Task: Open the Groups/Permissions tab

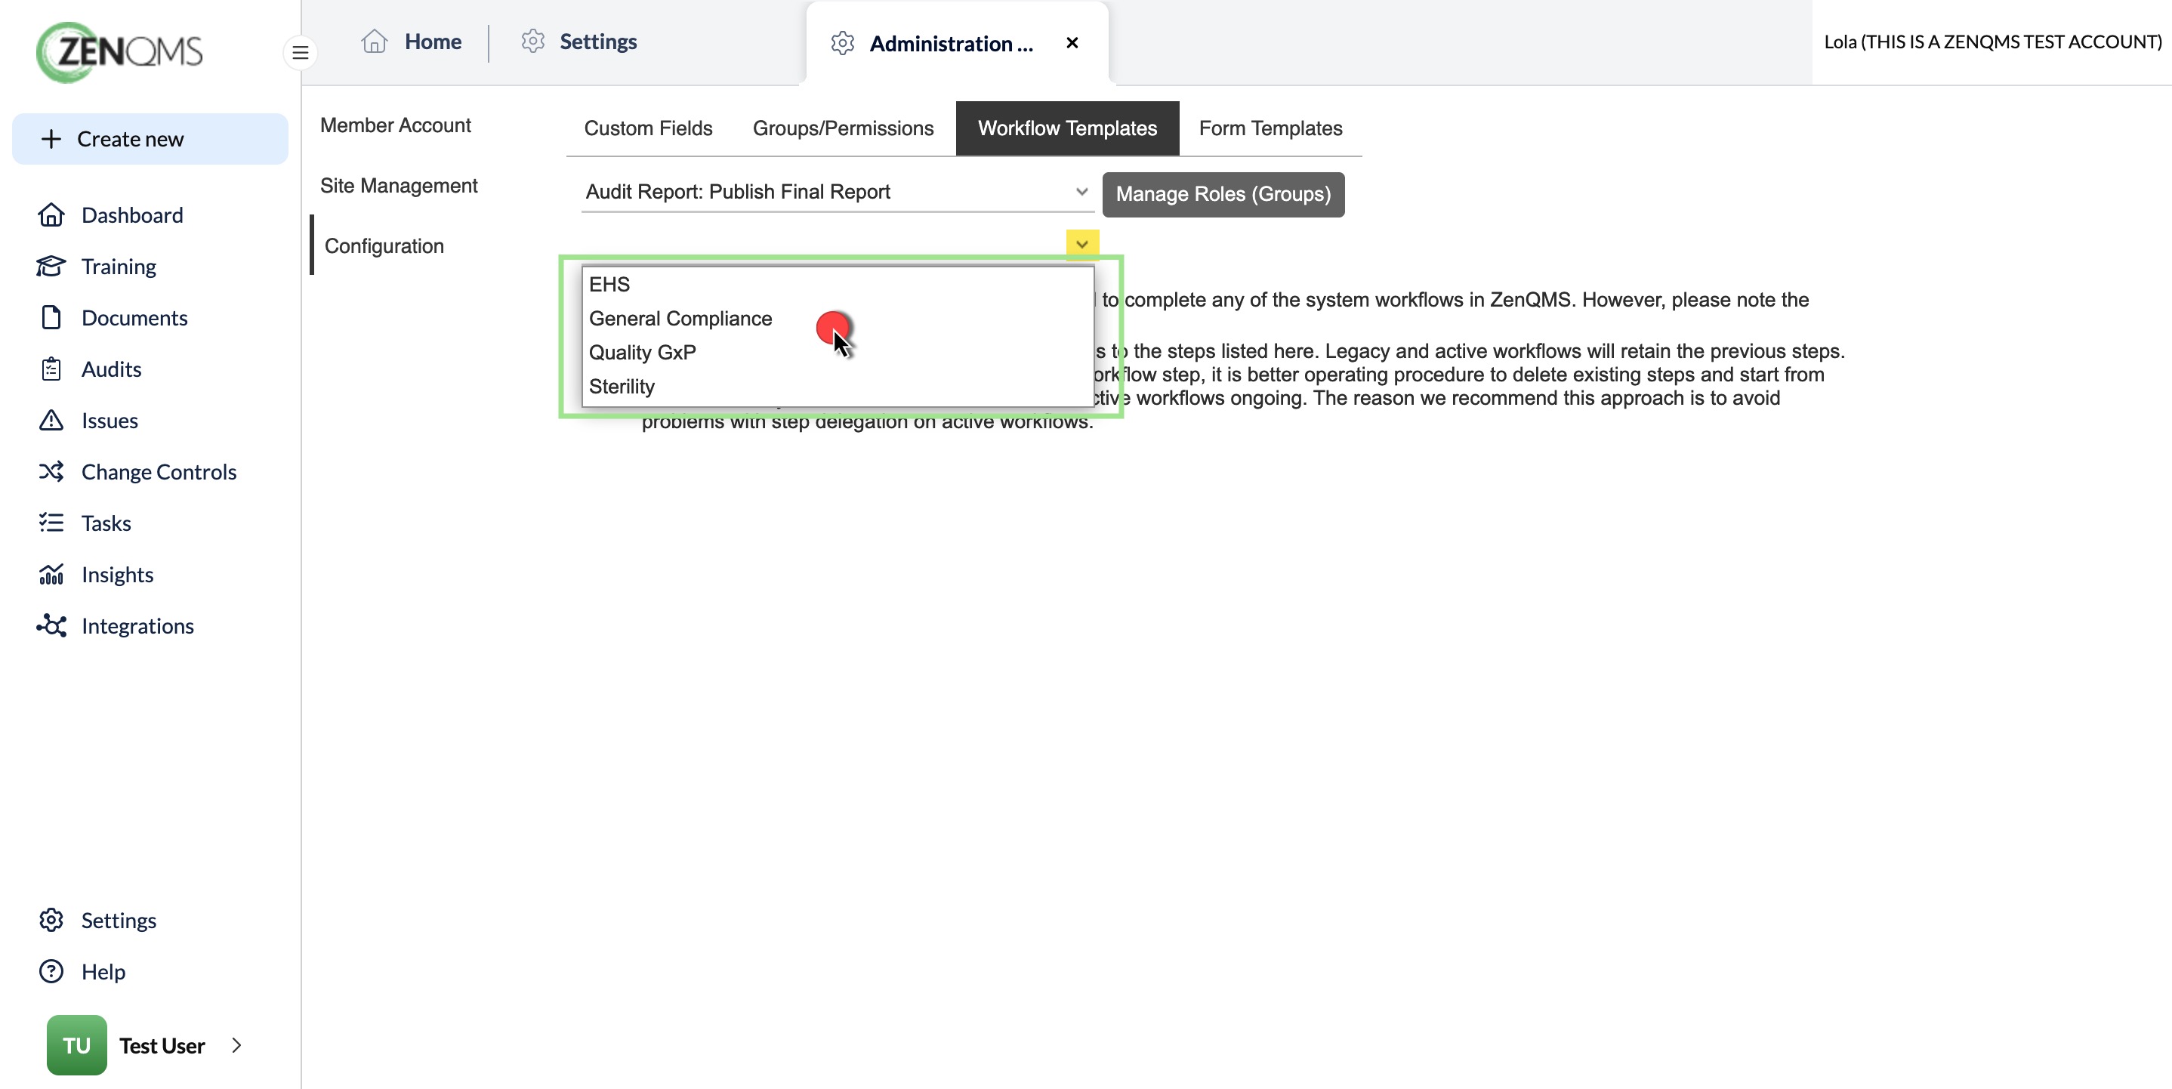Action: [843, 128]
